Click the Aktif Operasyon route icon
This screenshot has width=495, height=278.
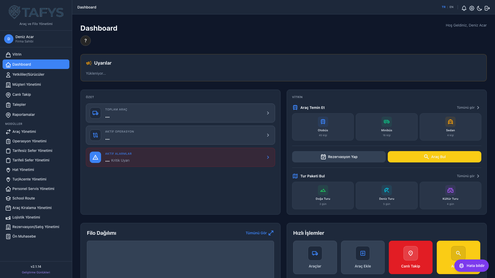coord(95,135)
